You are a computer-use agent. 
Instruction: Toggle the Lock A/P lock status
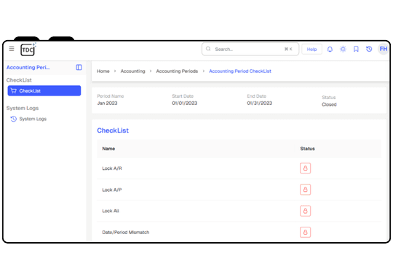tap(305, 190)
